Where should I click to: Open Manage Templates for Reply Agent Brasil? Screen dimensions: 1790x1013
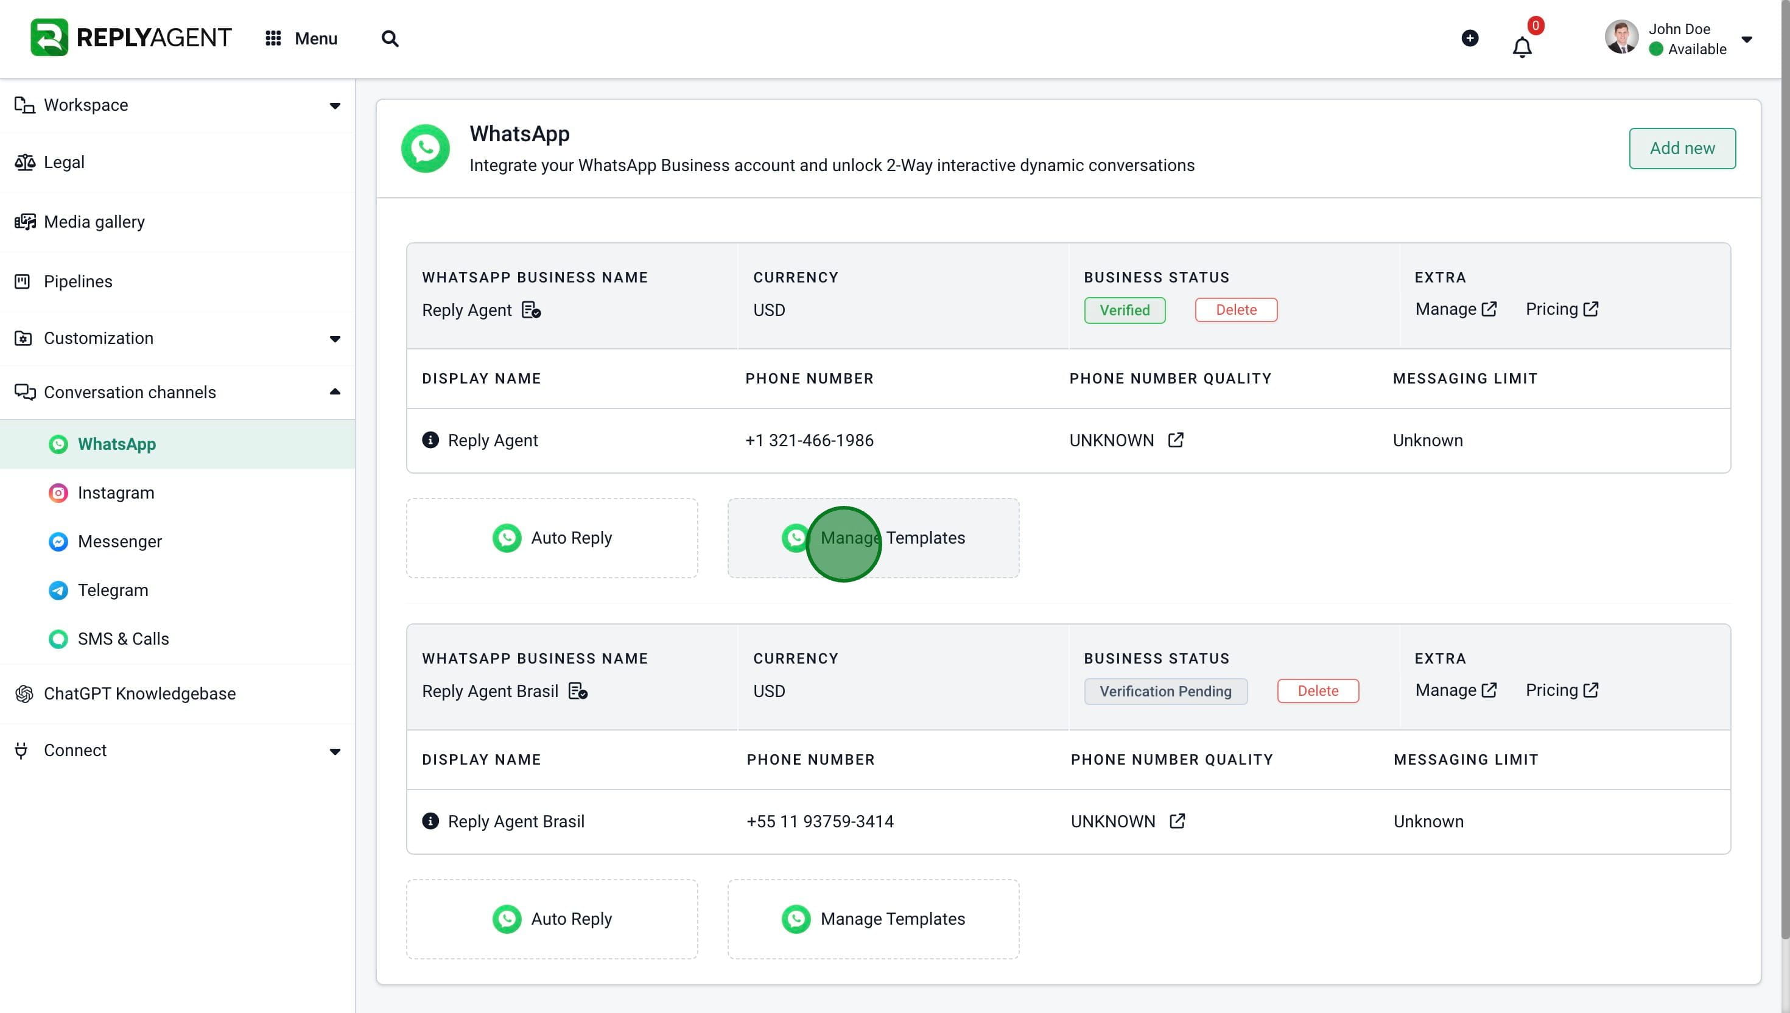pyautogui.click(x=873, y=919)
